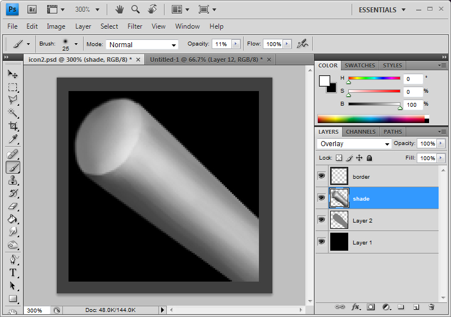
Task: Lock layer position
Action: pos(359,158)
